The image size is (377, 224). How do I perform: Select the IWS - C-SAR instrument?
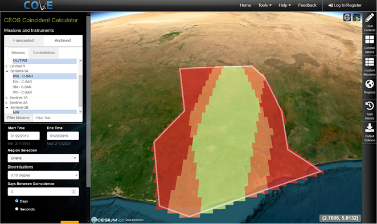pyautogui.click(x=44, y=76)
